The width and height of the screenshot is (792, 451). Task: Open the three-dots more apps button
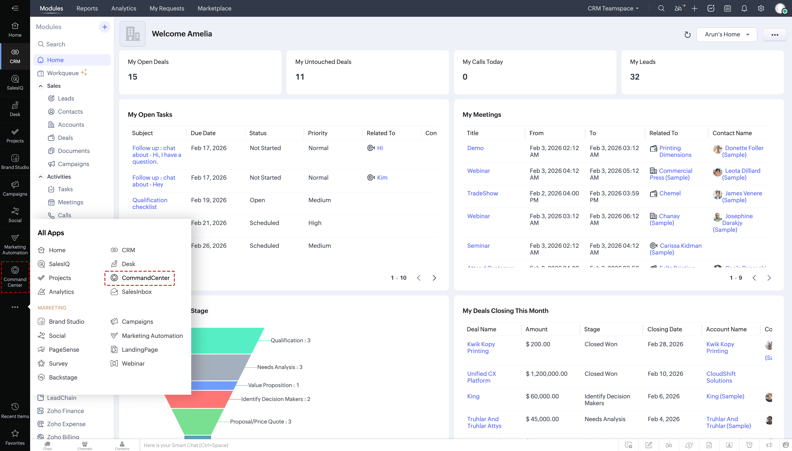15,307
